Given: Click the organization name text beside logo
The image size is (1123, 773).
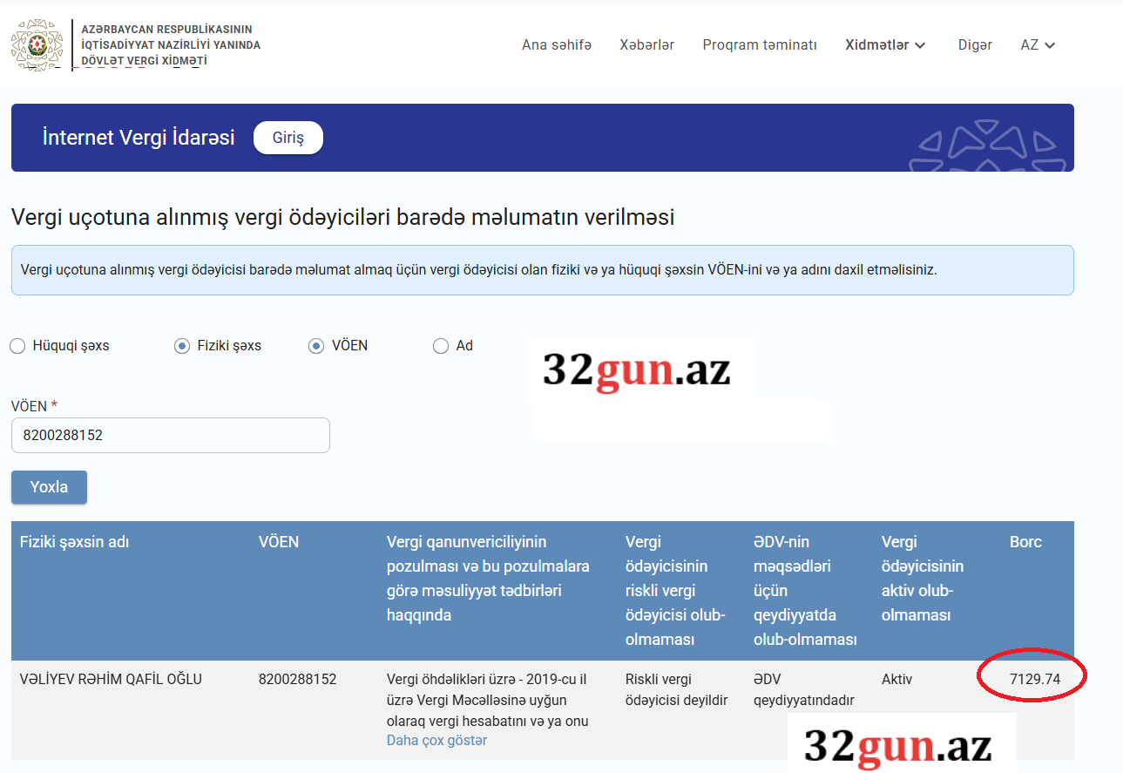Looking at the screenshot, I should click(171, 45).
